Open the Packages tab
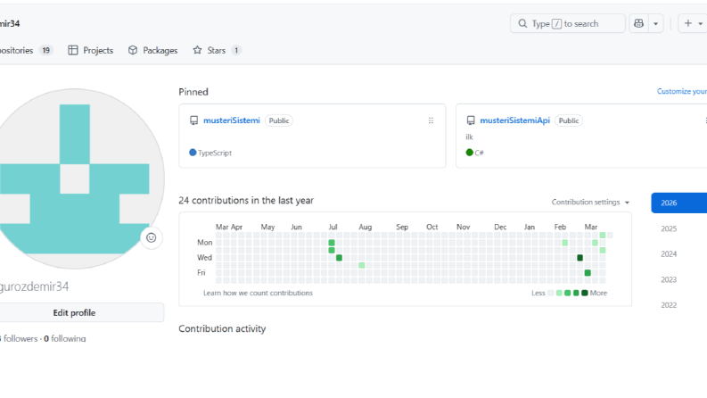This screenshot has height=398, width=707. pos(152,50)
